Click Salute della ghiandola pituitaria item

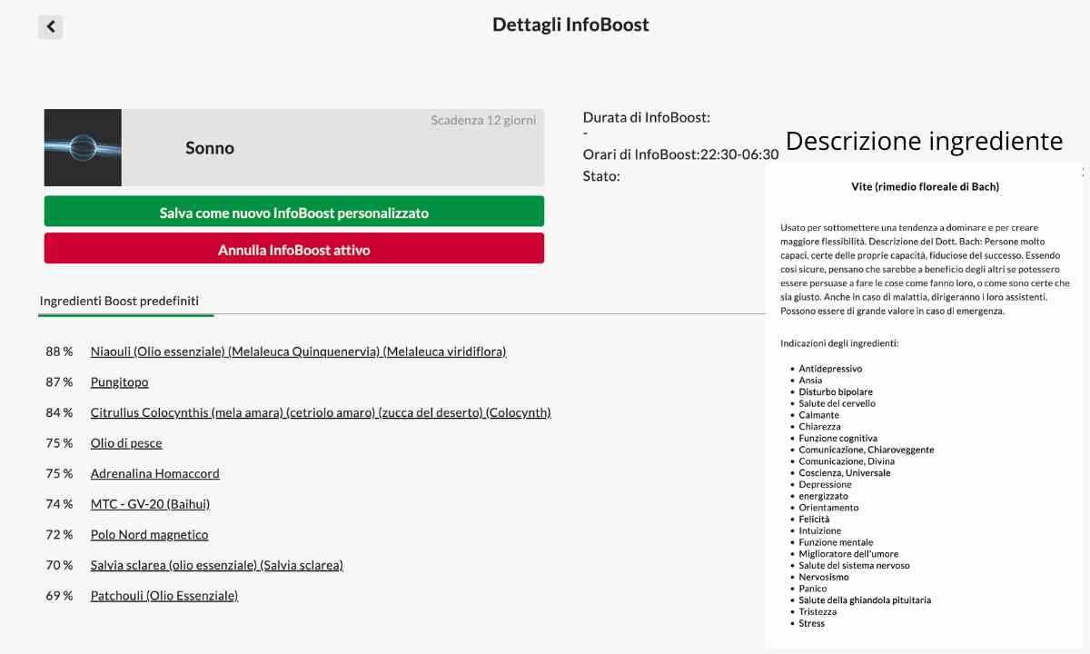865,600
